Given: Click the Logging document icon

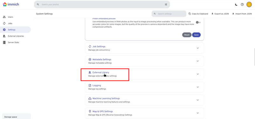Looking at the screenshot, I should [90, 85].
